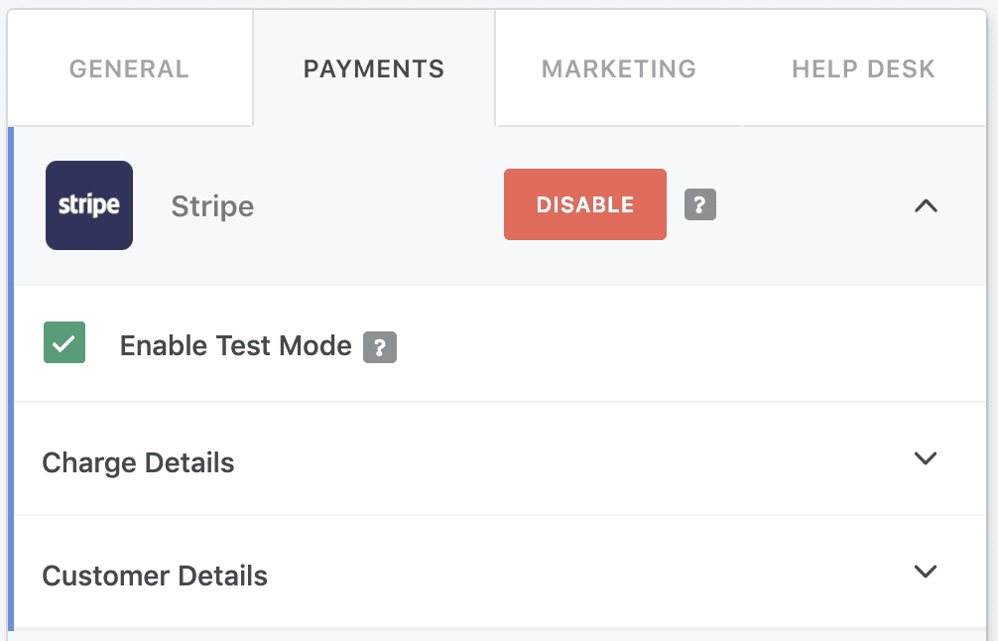Image resolution: width=998 pixels, height=641 pixels.
Task: Collapse the Stripe section with up chevron
Action: click(926, 205)
